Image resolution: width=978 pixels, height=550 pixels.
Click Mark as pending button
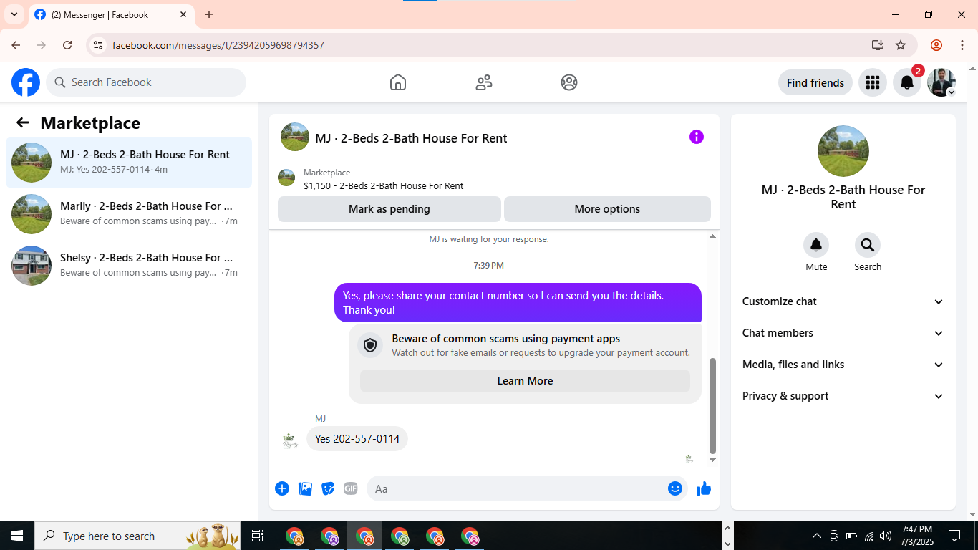pos(389,209)
